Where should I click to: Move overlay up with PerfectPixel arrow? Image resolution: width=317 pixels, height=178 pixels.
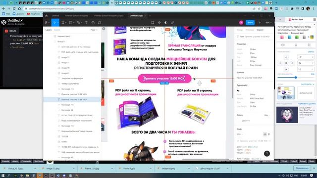click(286, 57)
